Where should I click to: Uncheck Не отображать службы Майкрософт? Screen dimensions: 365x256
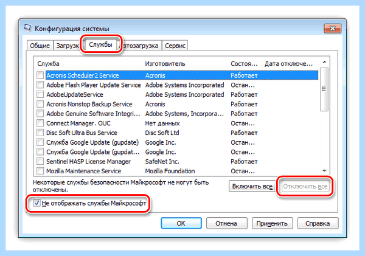click(x=36, y=203)
